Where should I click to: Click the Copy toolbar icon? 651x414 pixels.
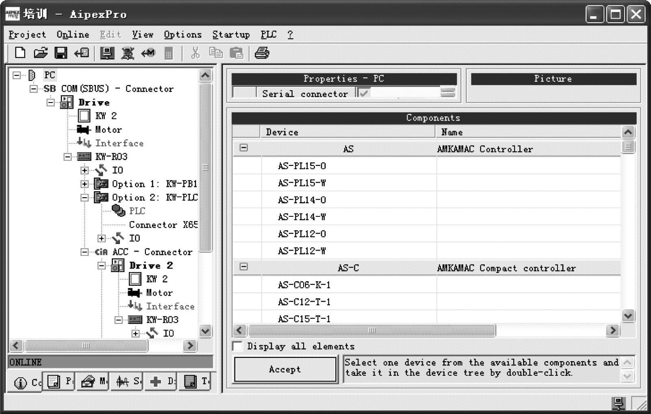pyautogui.click(x=216, y=53)
